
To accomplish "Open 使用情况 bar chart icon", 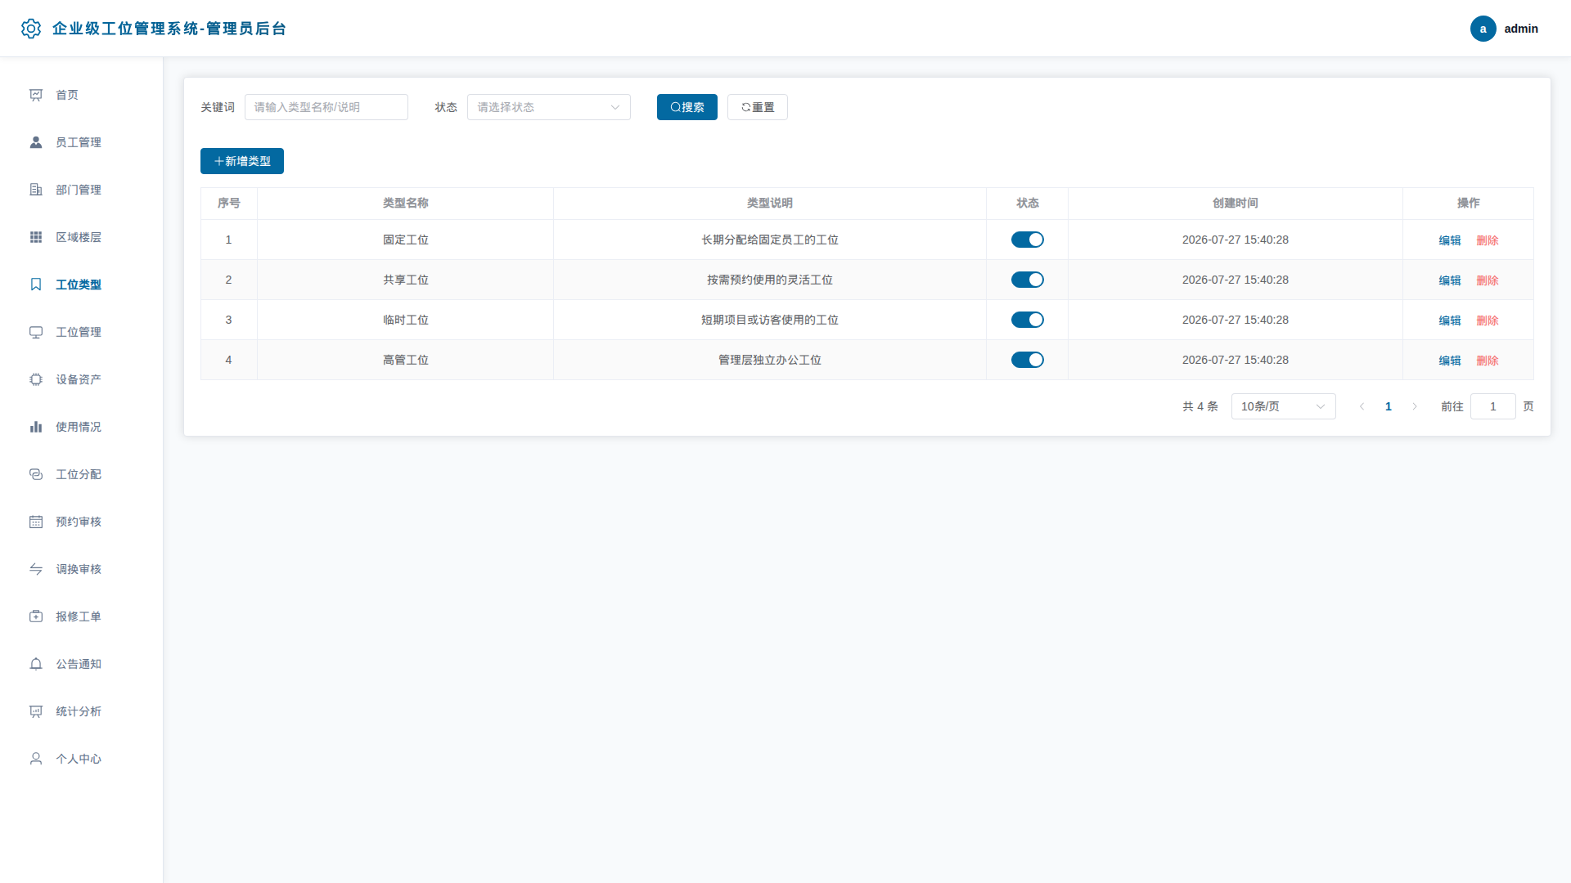I will pyautogui.click(x=36, y=427).
